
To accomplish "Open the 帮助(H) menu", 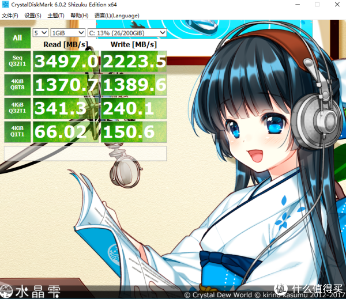I will pyautogui.click(x=80, y=16).
